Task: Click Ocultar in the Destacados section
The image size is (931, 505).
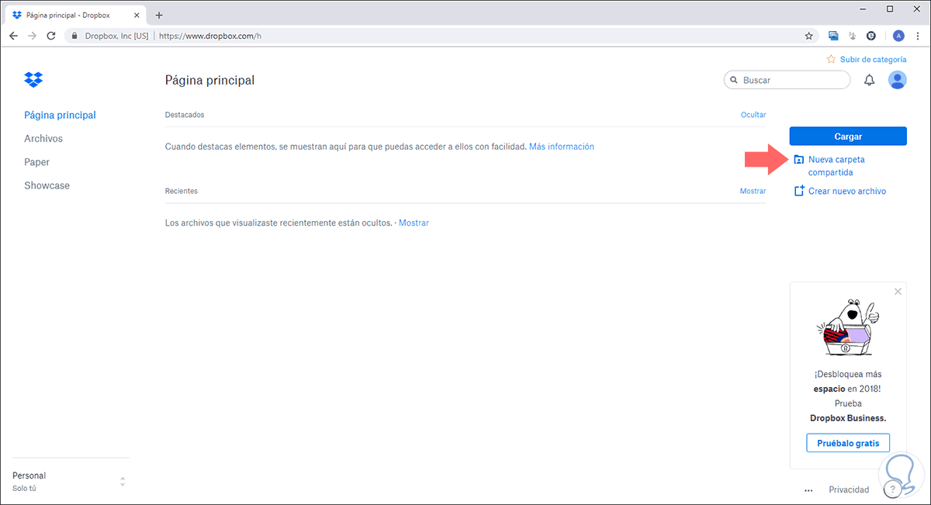Action: pyautogui.click(x=753, y=114)
